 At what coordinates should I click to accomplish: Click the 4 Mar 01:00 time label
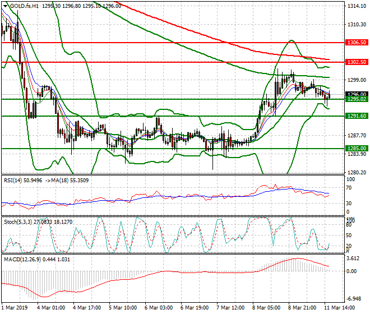pos(51,308)
